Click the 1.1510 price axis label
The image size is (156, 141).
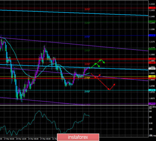pyautogui.click(x=152, y=4)
